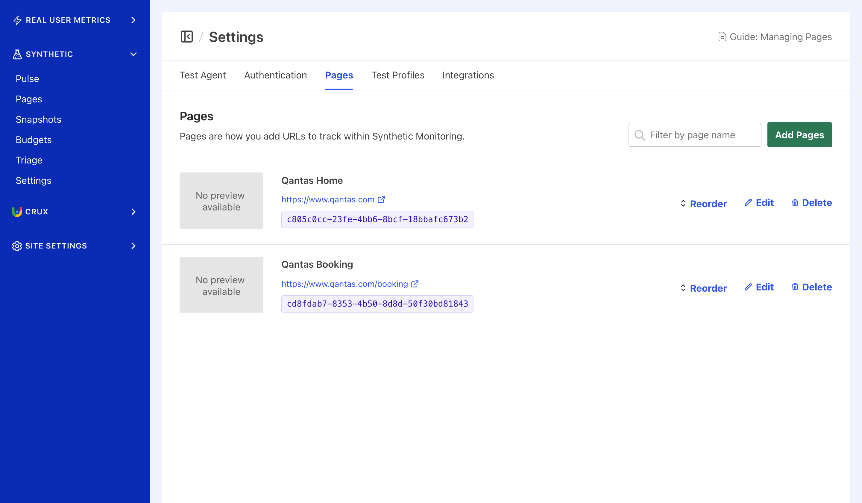Open the https://www.qantas.com link
Screen dimensions: 862x503
coord(328,199)
